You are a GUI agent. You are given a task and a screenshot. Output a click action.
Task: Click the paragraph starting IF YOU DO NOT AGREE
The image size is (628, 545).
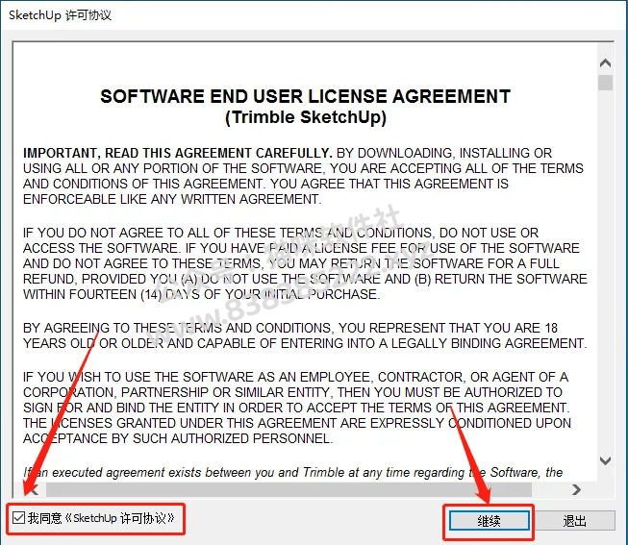point(305,263)
